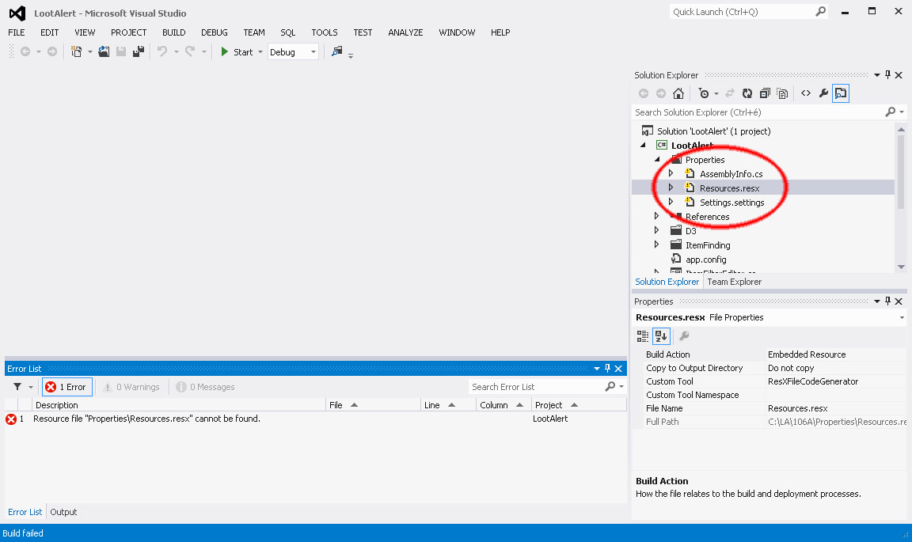Click the Find in Files toolbar icon
The image size is (912, 542).
336,51
